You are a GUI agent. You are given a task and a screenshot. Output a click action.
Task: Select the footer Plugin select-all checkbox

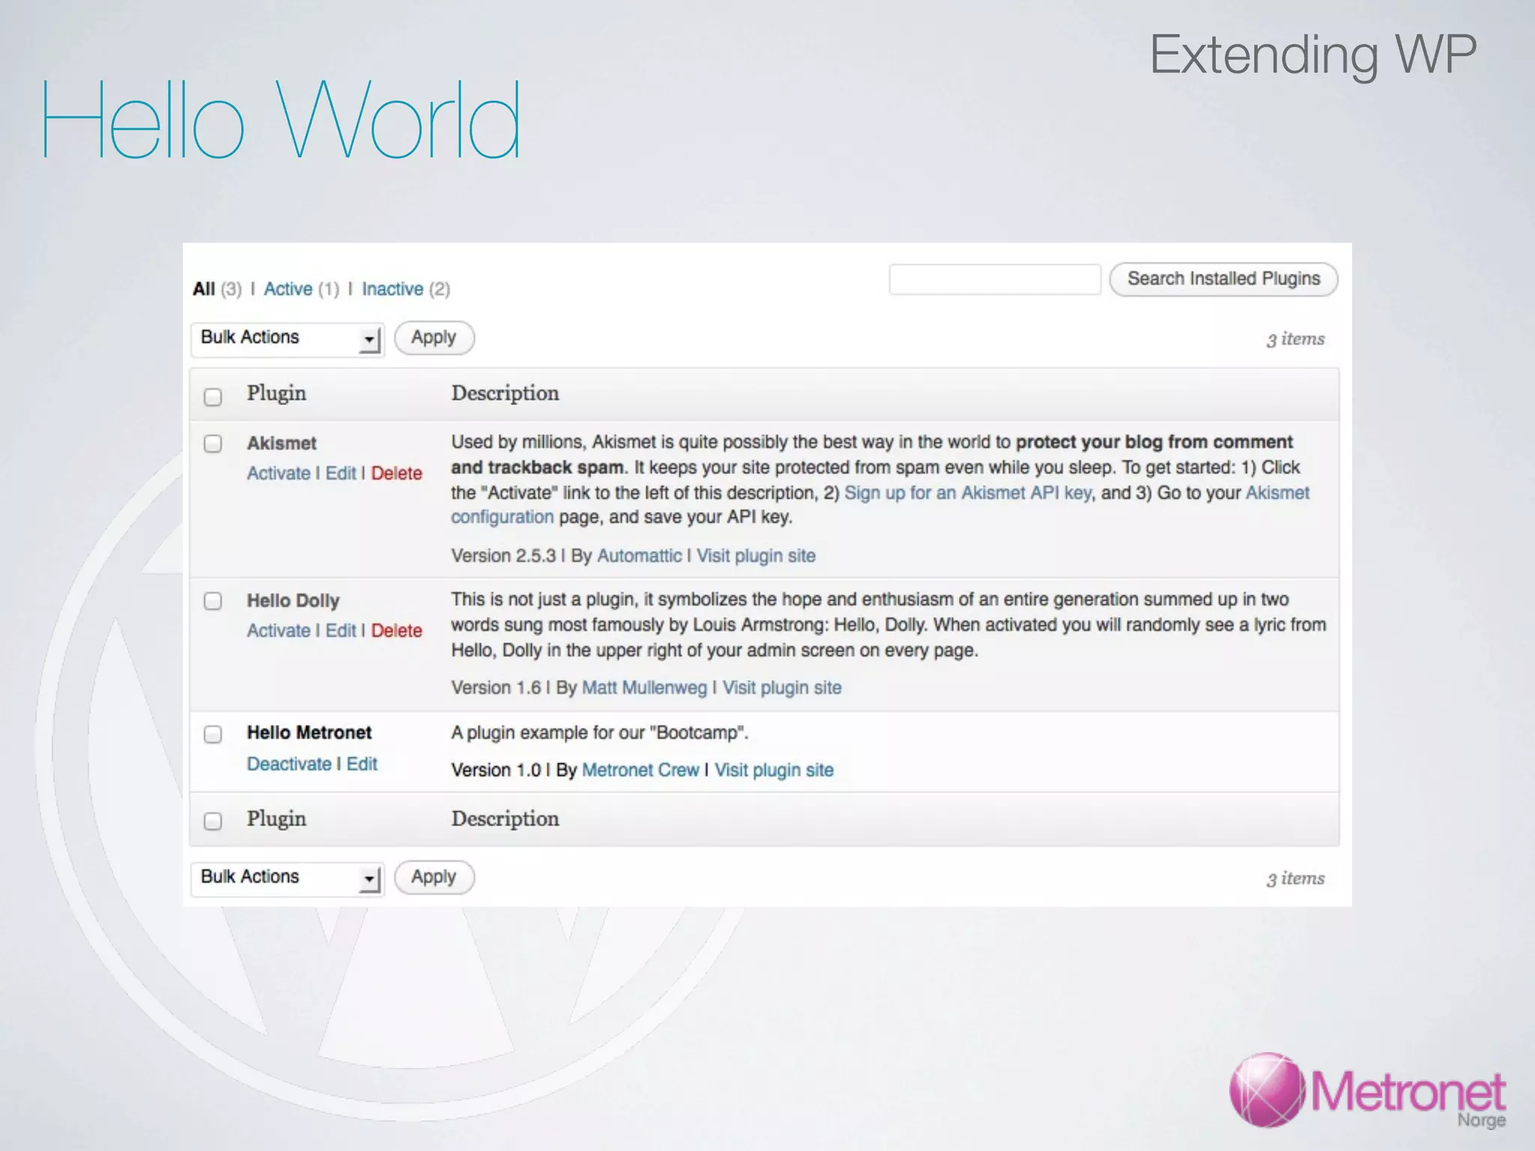click(x=213, y=821)
